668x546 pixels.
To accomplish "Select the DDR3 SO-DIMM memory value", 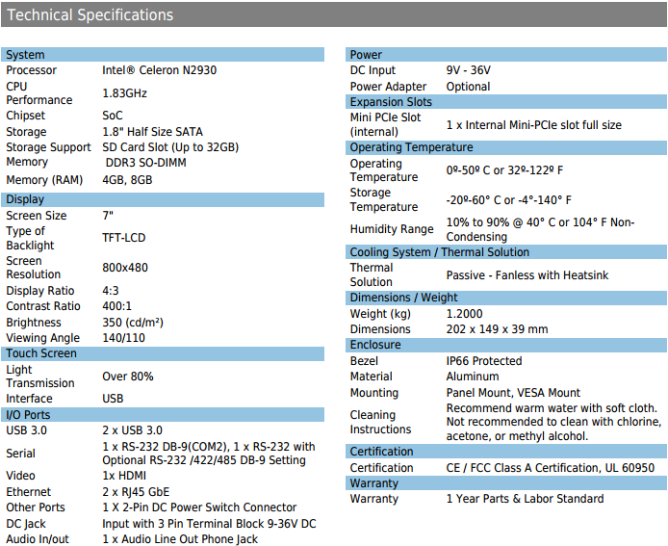I will click(145, 163).
